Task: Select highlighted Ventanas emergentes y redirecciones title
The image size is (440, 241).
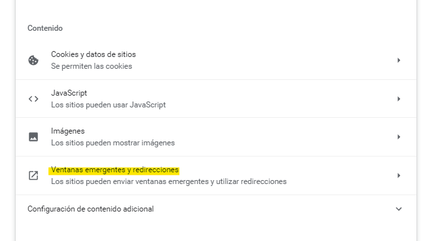Action: tap(115, 170)
